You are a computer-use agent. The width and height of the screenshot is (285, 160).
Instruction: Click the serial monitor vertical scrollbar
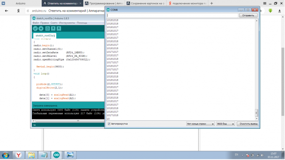(x=256, y=69)
